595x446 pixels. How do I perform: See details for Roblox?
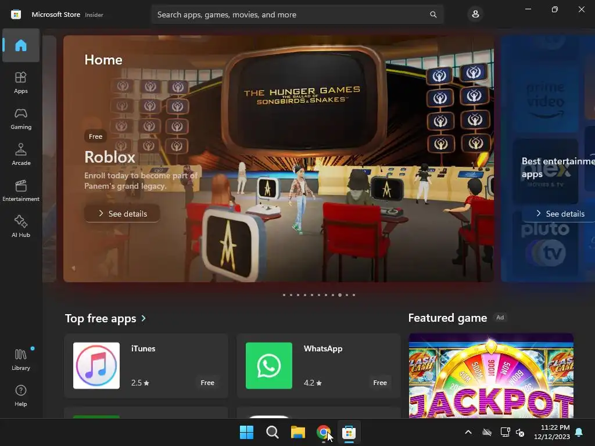(122, 214)
